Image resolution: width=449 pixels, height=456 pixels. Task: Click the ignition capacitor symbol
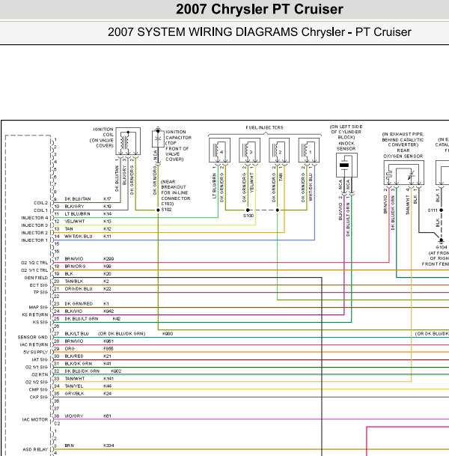coord(158,139)
